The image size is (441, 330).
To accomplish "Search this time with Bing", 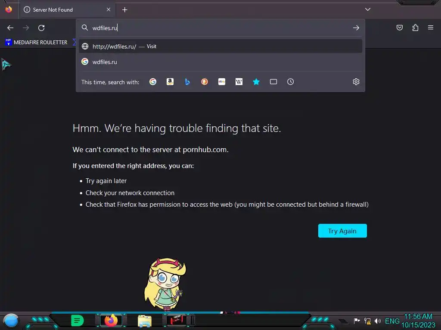I will tap(187, 82).
